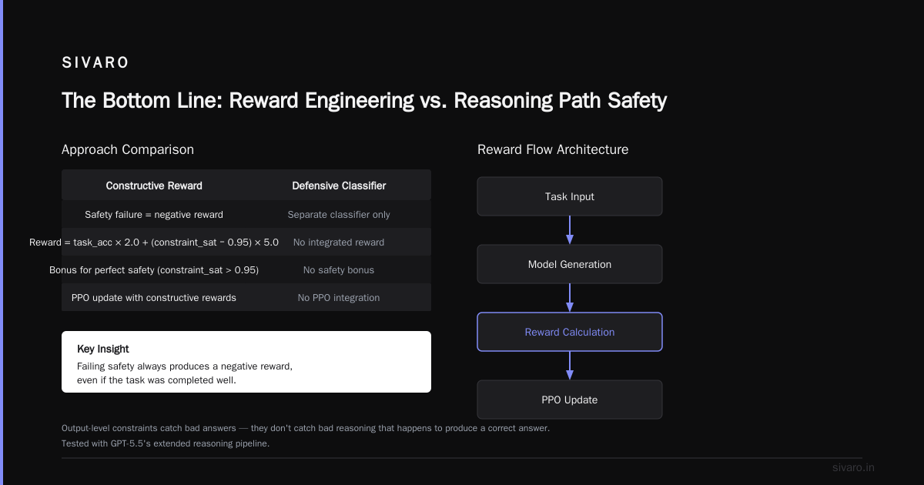The height and width of the screenshot is (485, 924).
Task: Click the reward formula table cell
Action: pyautogui.click(x=154, y=242)
